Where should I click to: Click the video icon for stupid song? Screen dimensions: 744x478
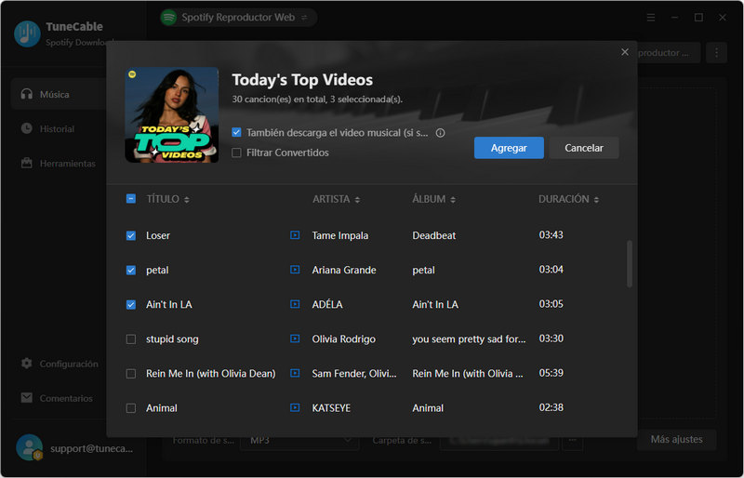pos(295,339)
